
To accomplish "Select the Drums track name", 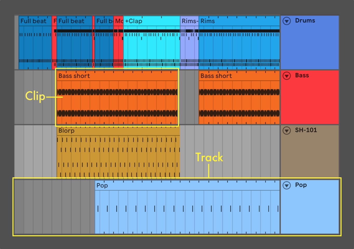I will pyautogui.click(x=305, y=21).
